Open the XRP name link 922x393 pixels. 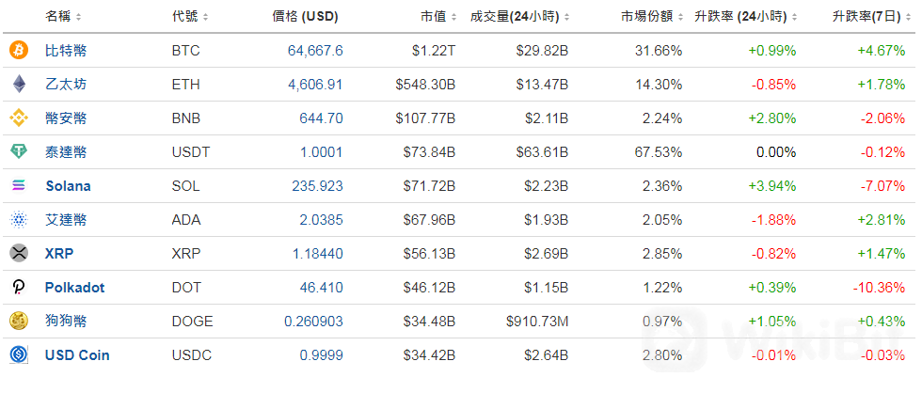click(59, 254)
